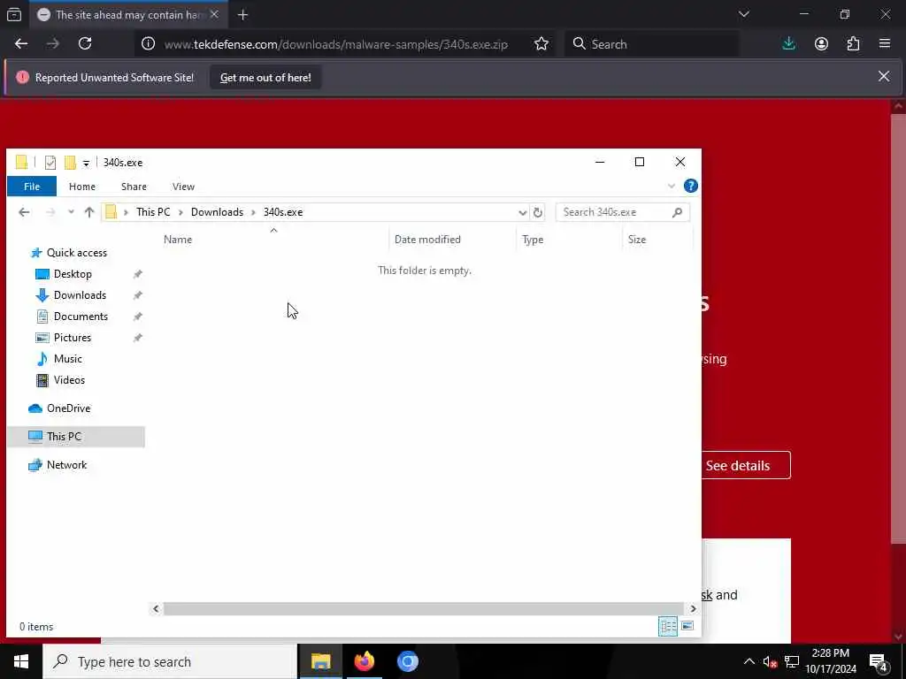Select Quick access in navigation pane
This screenshot has width=906, height=679.
click(x=76, y=253)
